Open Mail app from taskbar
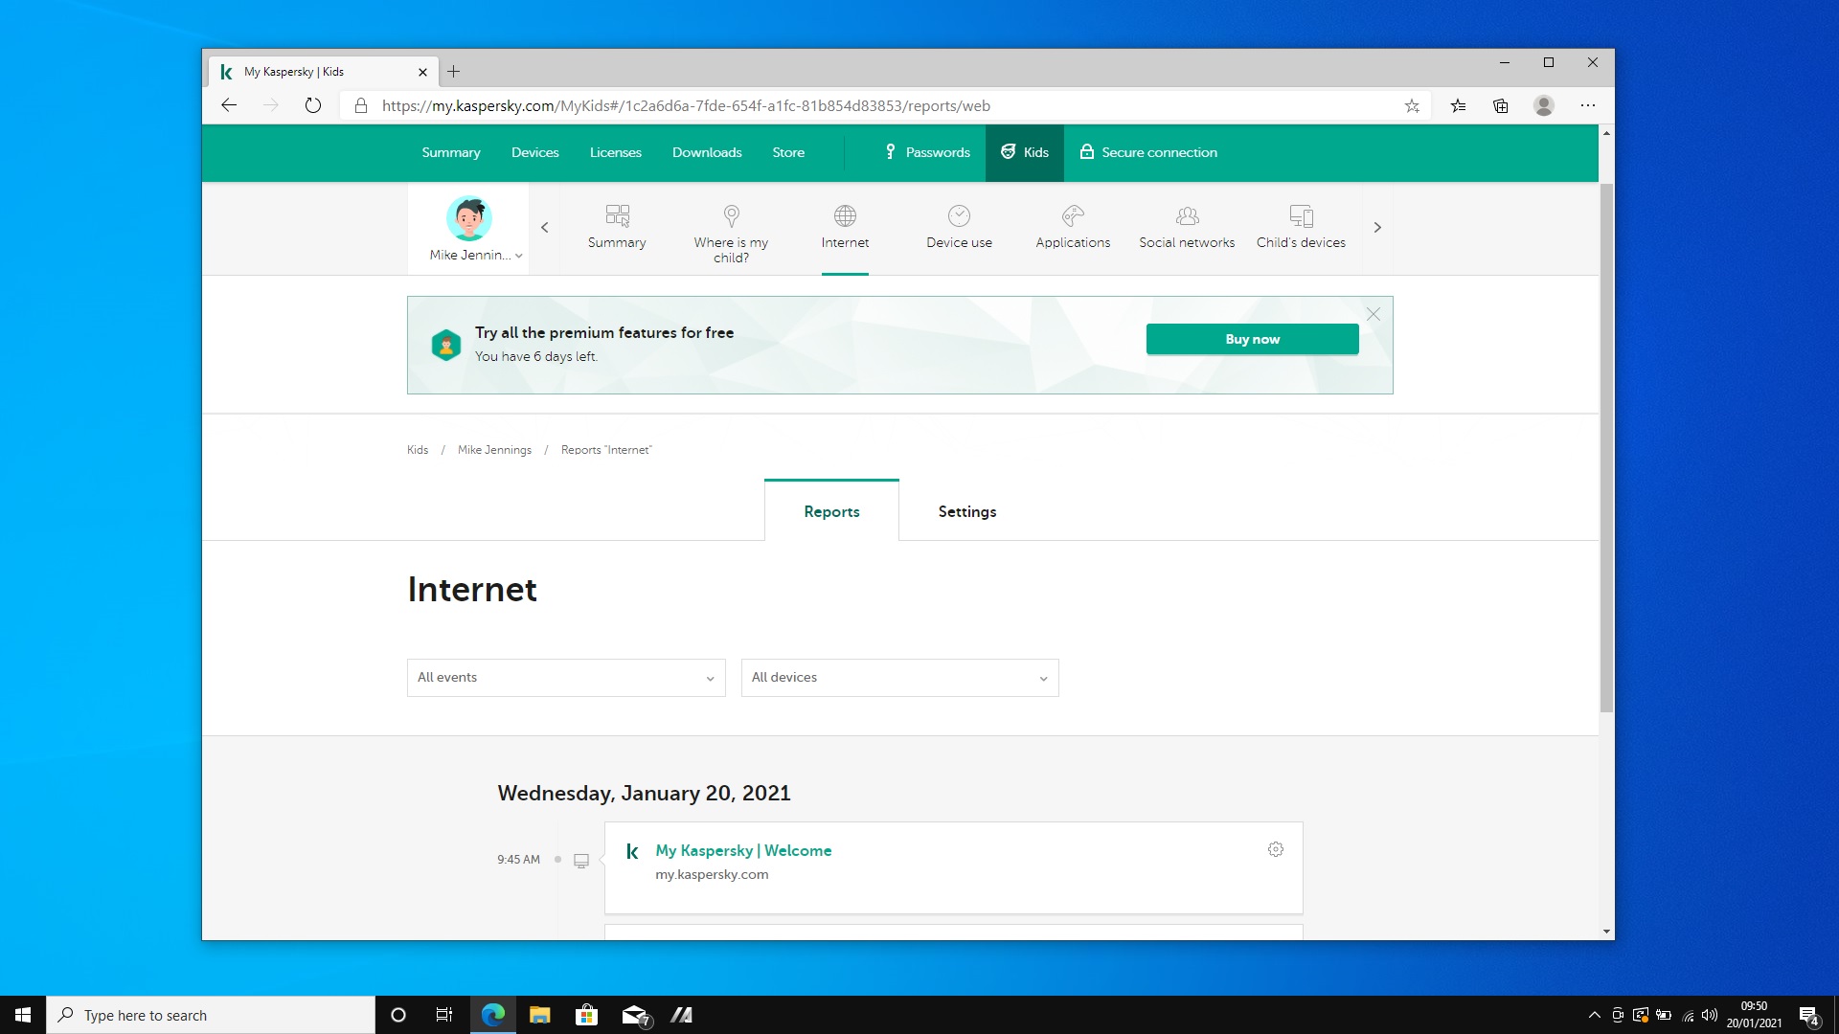This screenshot has width=1839, height=1034. (x=634, y=1015)
